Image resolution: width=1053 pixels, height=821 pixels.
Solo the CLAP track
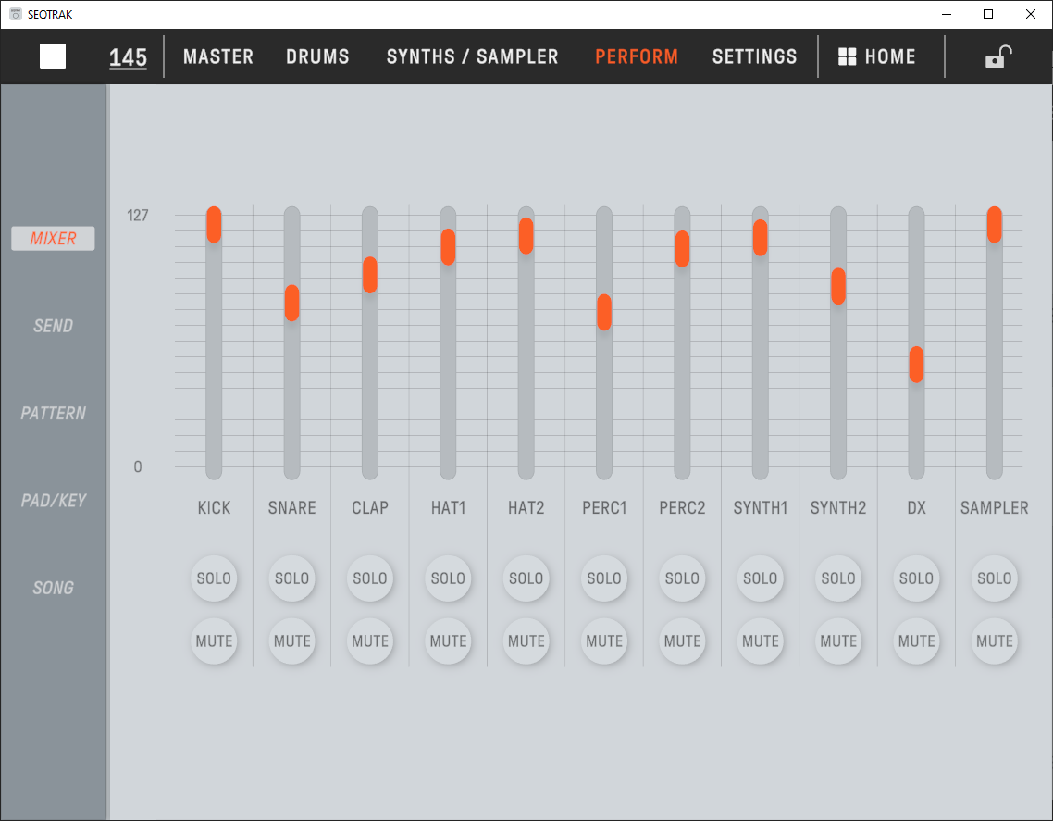click(x=370, y=578)
